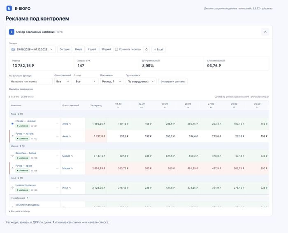288x233 pixels.
Task: Open the Ручка — латунь campaign
Action: pyautogui.click(x=24, y=134)
